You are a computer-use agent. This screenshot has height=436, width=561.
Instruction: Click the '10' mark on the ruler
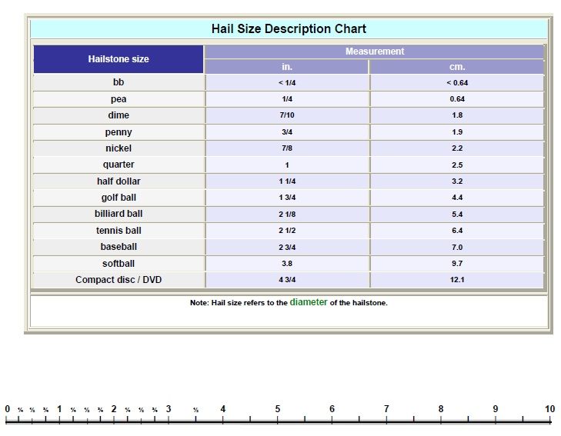click(550, 409)
